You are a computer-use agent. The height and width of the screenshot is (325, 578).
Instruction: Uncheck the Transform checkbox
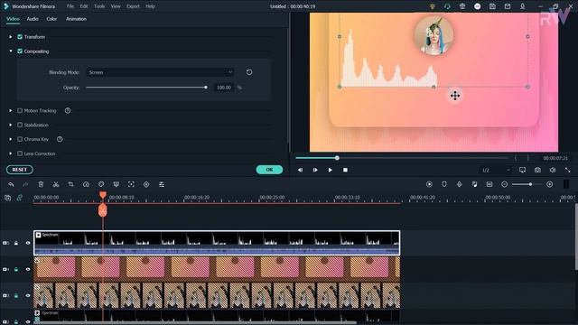tap(20, 37)
